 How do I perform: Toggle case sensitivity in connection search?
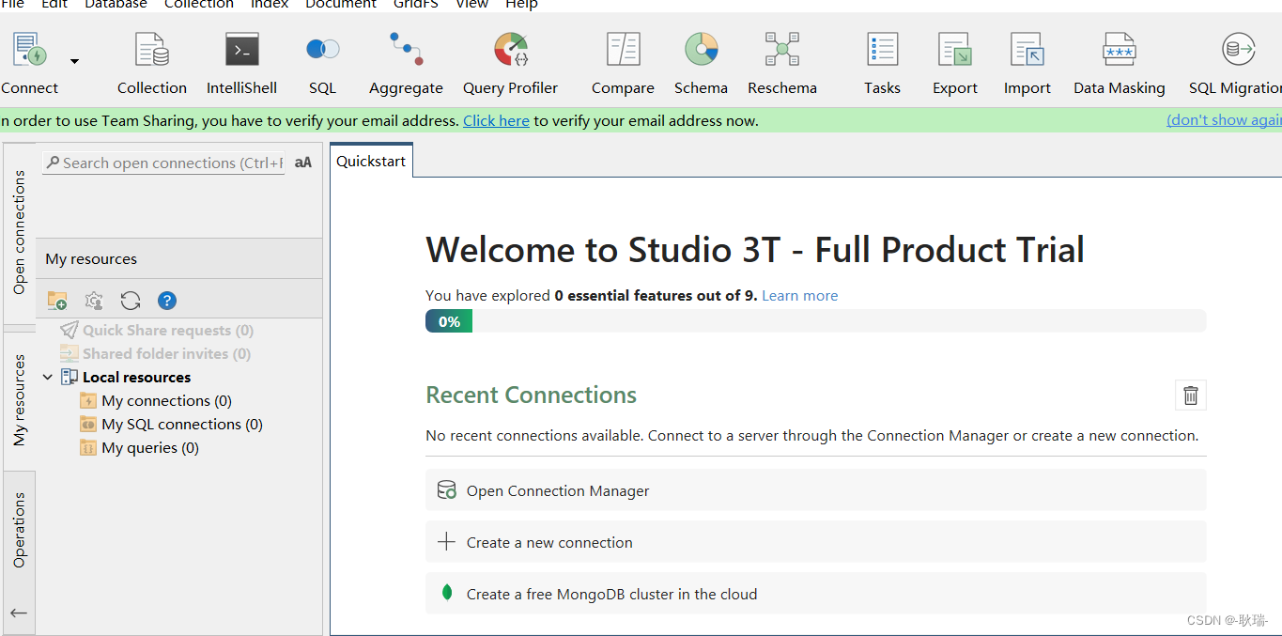click(302, 162)
